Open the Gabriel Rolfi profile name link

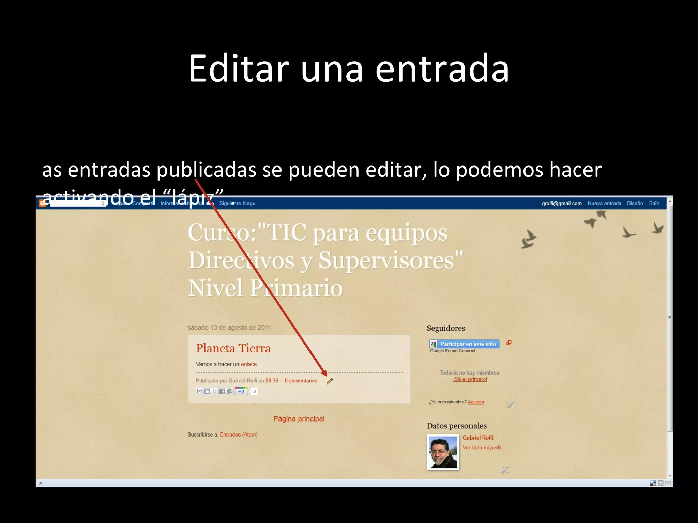478,438
